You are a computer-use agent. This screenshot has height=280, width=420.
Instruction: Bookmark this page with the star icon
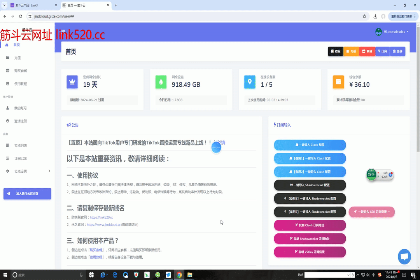tap(364, 16)
